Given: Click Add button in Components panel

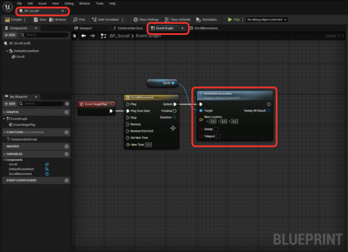Looking at the screenshot, I should click(10, 35).
